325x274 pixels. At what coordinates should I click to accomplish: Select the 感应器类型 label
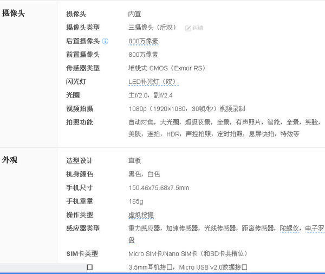pos(83,229)
